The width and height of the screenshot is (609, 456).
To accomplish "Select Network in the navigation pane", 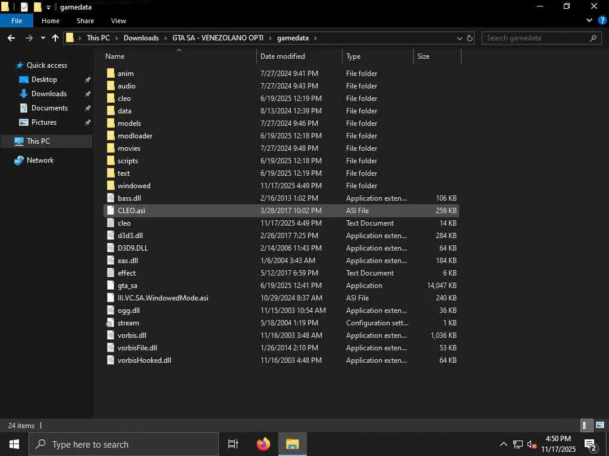I will tap(40, 160).
